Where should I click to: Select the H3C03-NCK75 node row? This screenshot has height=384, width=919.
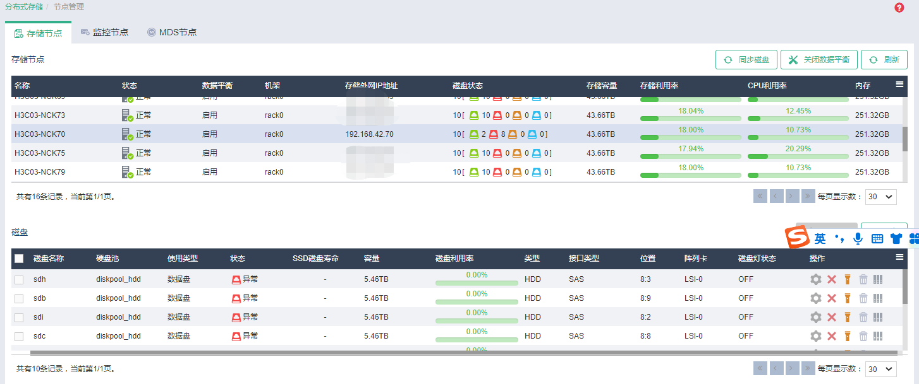[456, 153]
